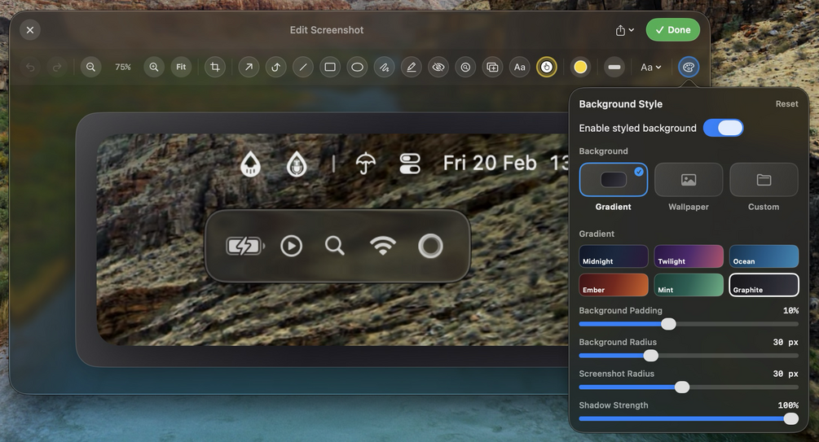
Task: Toggle the blur/redact eye tool
Action: click(438, 68)
